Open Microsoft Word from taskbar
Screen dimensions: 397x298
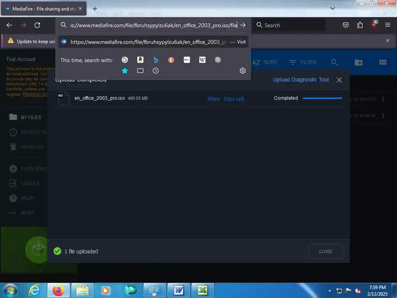click(x=178, y=290)
